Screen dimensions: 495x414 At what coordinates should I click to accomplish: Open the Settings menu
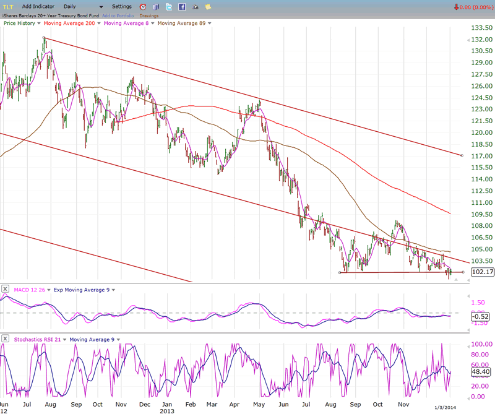[x=121, y=6]
